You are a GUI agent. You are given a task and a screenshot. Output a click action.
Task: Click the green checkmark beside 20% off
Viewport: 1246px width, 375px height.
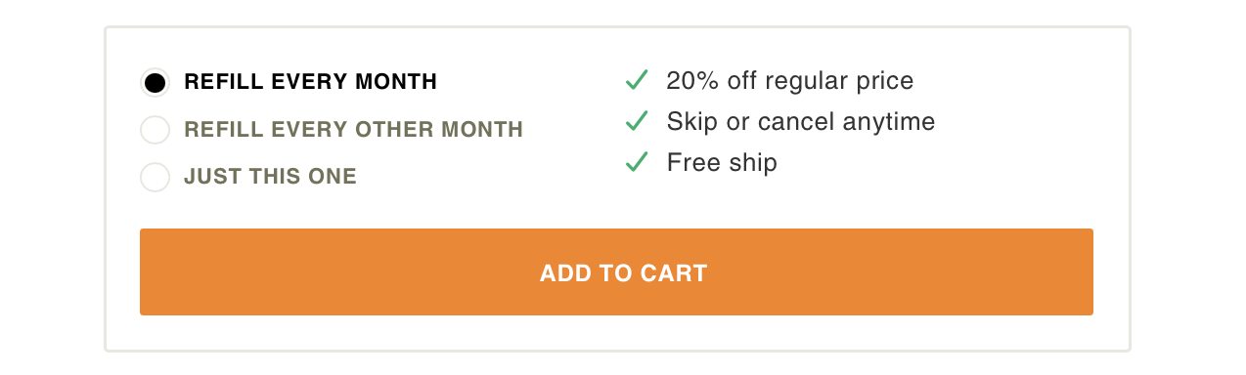pyautogui.click(x=637, y=80)
